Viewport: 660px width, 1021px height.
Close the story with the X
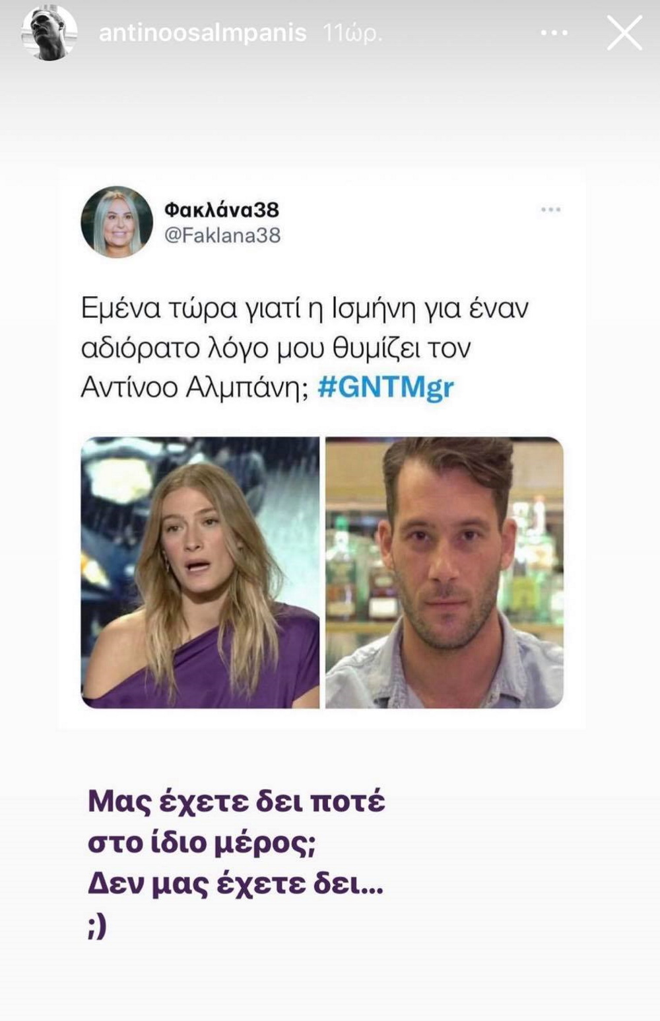[624, 33]
